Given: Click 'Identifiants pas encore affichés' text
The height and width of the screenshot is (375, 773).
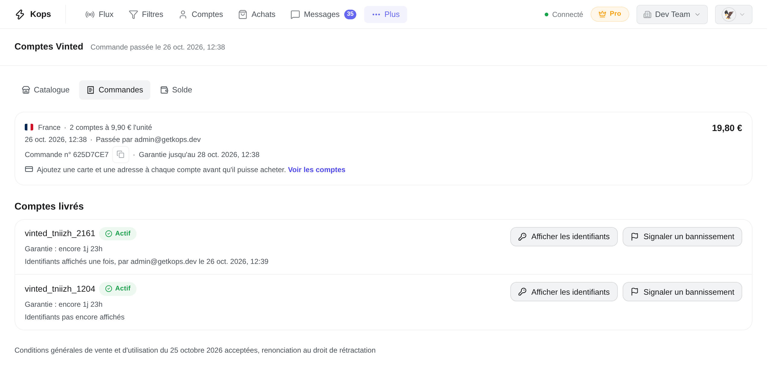Looking at the screenshot, I should [x=75, y=317].
